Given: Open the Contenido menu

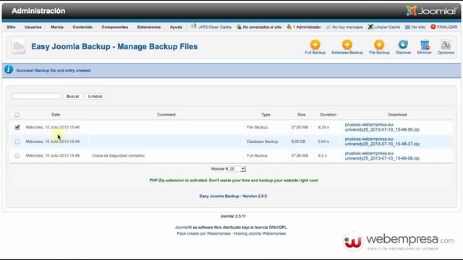Looking at the screenshot, I should (x=82, y=27).
